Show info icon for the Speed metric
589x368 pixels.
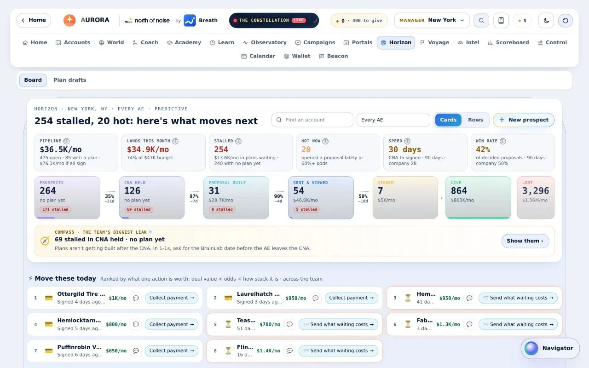click(x=407, y=141)
